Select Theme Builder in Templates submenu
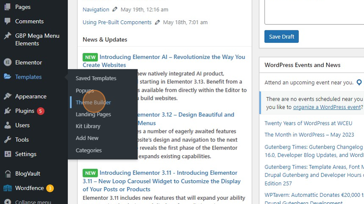Viewport: 364px width, 204px height. 93,102
